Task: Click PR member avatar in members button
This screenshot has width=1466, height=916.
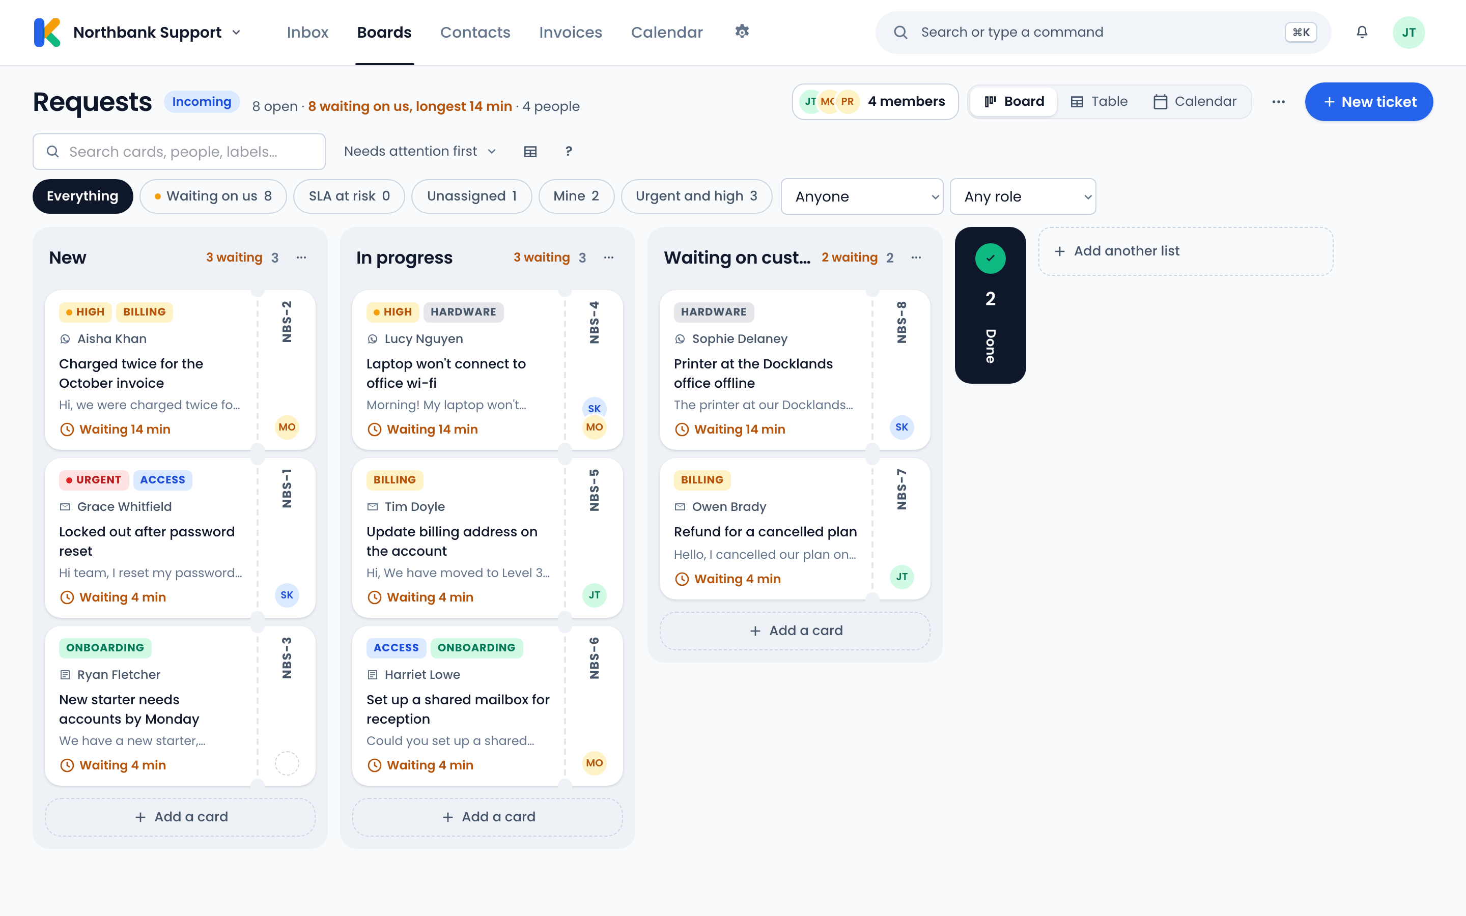Action: 848,102
